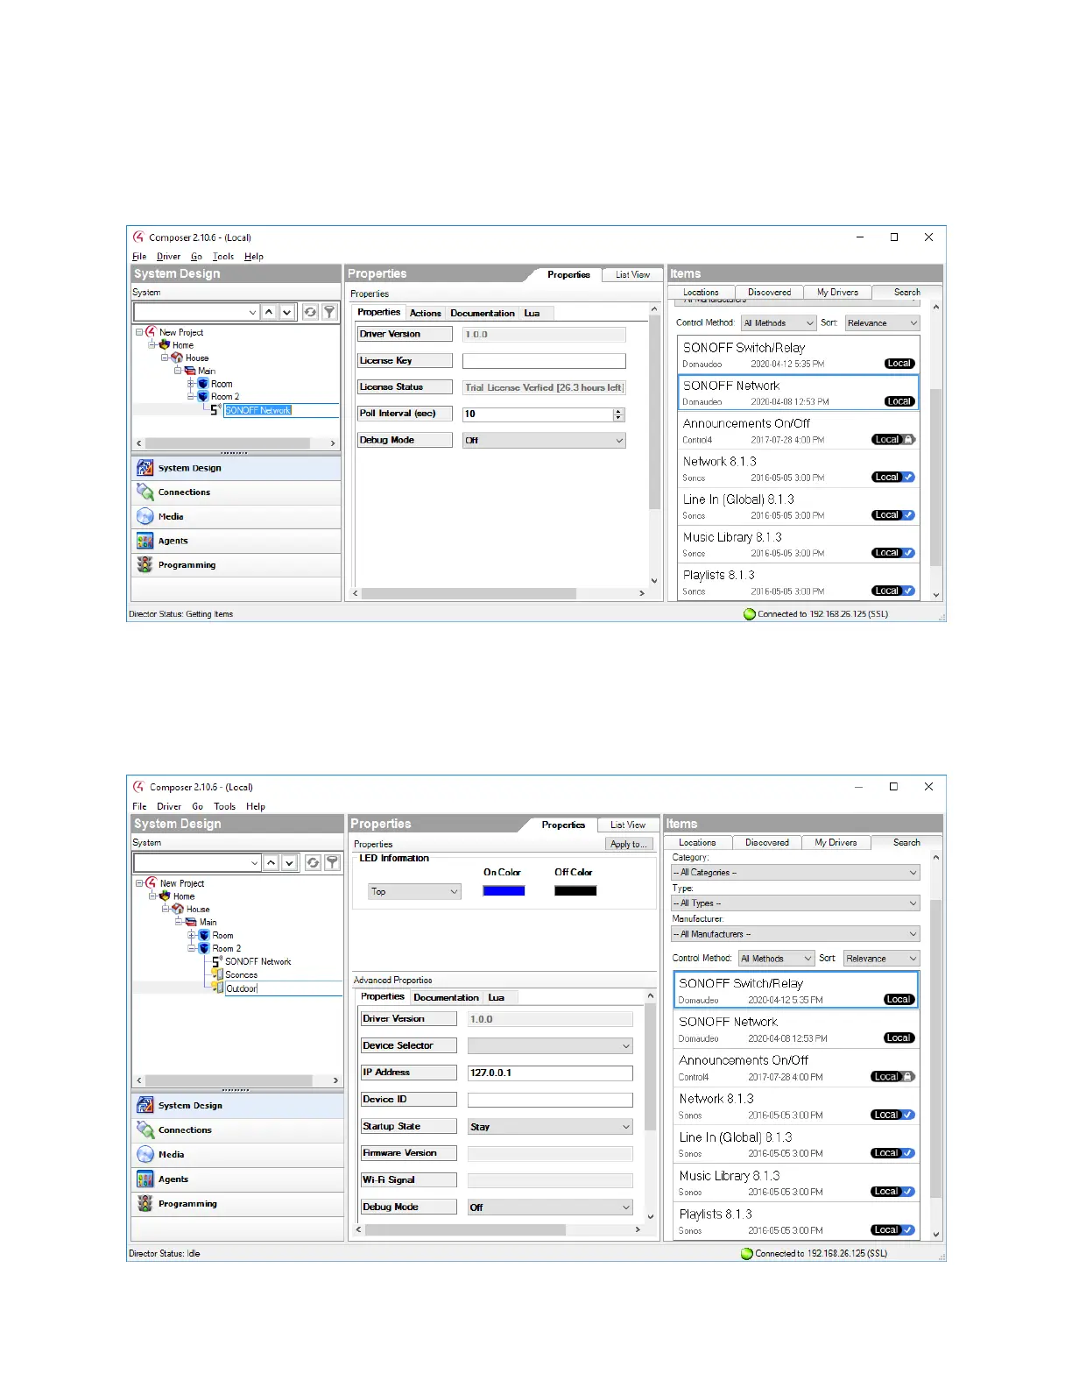Click into the License Key field
Image resolution: width=1072 pixels, height=1388 pixels.
click(x=544, y=361)
